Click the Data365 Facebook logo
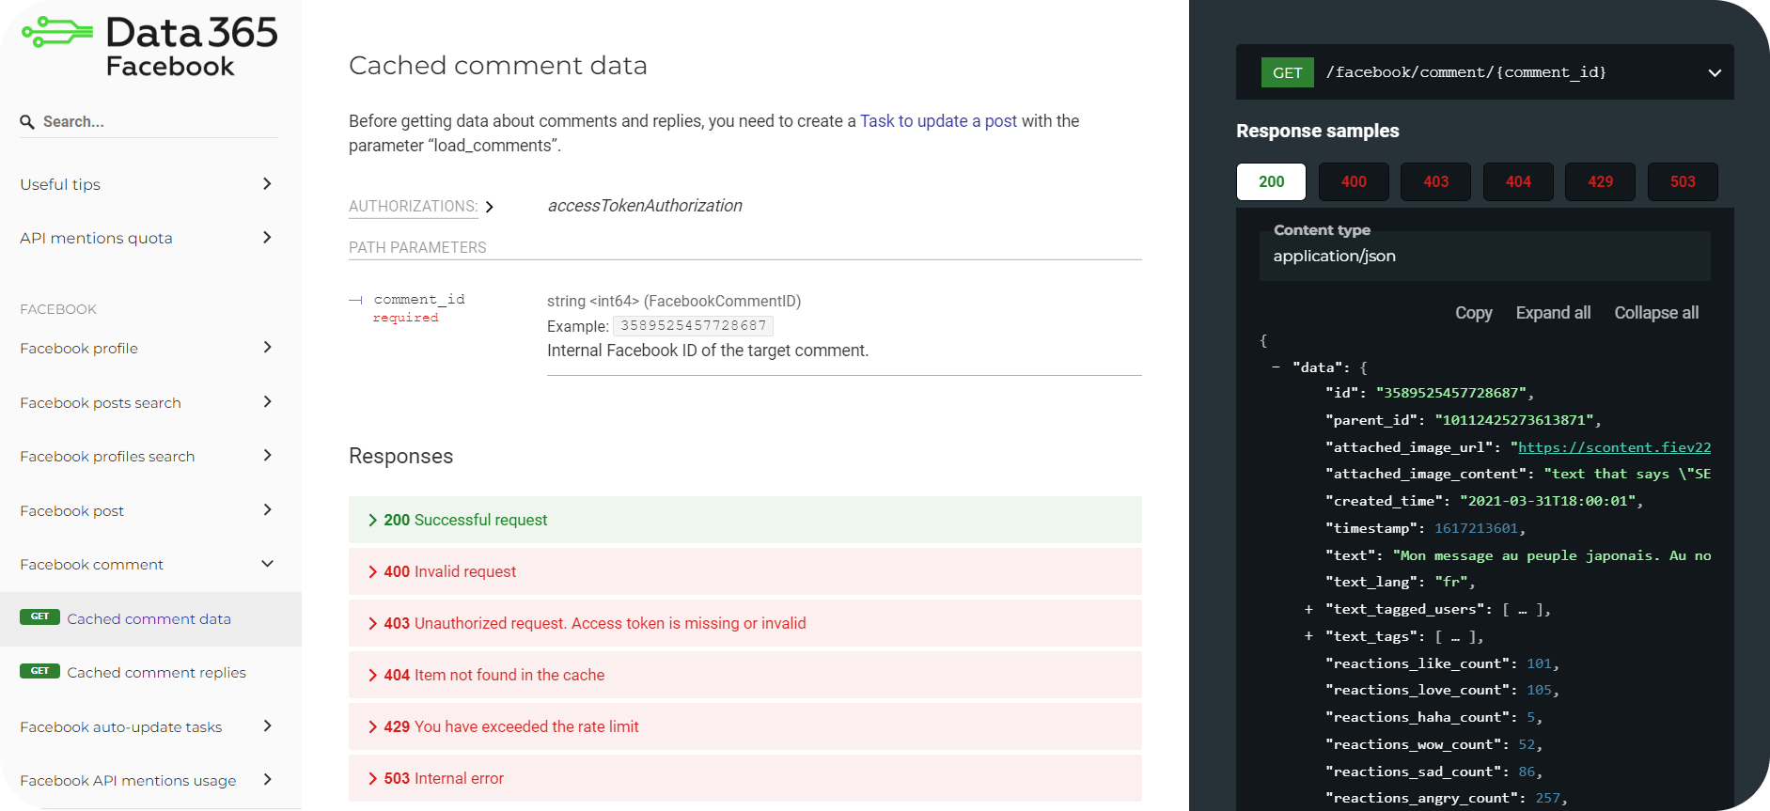Image resolution: width=1770 pixels, height=811 pixels. pos(150,44)
